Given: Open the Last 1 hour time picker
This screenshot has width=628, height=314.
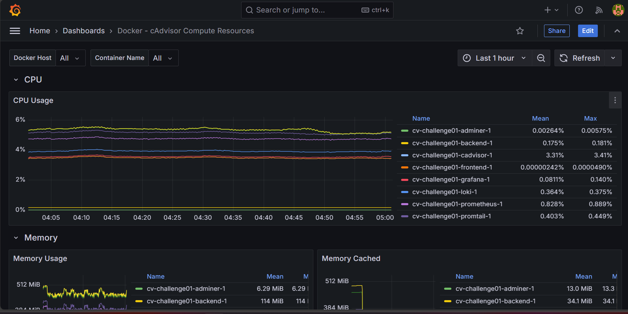Looking at the screenshot, I should tap(495, 58).
